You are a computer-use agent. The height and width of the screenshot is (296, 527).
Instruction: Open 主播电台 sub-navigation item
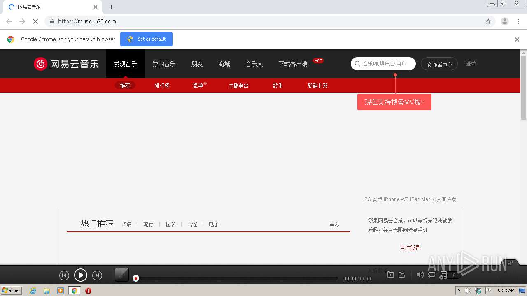tap(239, 86)
